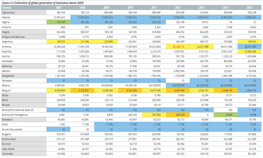
Task: Click Algeria's green 2007 cell 325.100
Action: pos(58,22)
